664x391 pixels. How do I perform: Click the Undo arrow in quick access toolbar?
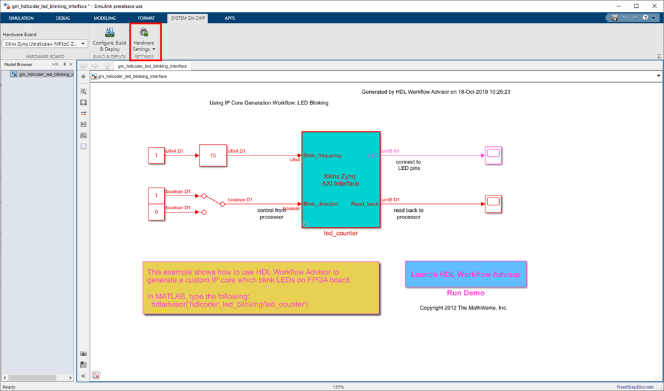[625, 18]
